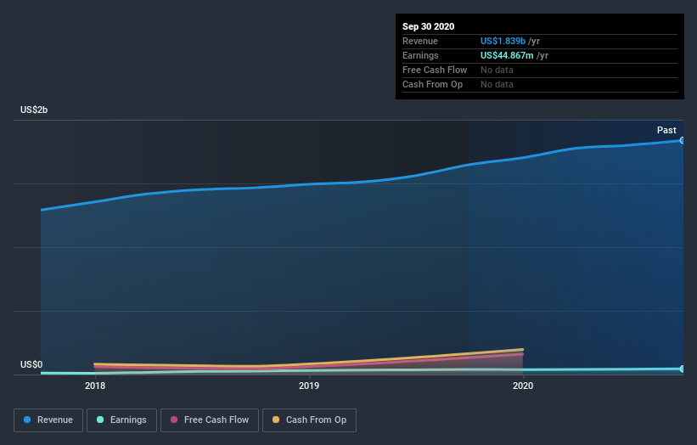Select the 2018 x-axis label

pyautogui.click(x=95, y=386)
